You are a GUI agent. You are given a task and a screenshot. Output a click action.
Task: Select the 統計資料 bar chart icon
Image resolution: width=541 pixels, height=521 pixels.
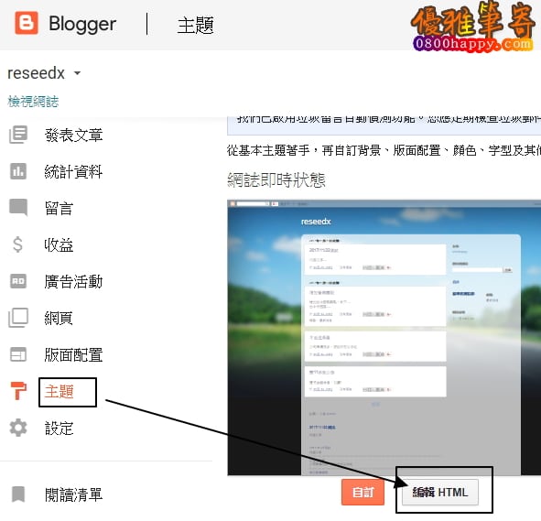click(x=18, y=171)
